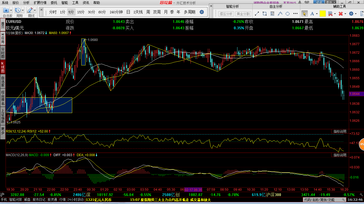Click the red X delete lines icon

[341, 14]
